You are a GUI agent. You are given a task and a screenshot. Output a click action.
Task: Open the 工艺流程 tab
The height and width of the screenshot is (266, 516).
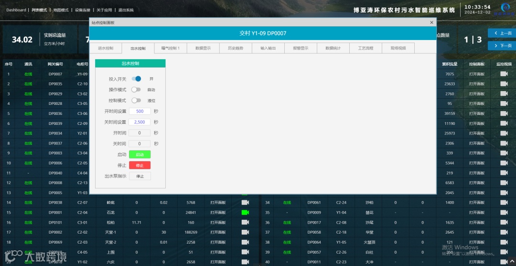coord(365,48)
